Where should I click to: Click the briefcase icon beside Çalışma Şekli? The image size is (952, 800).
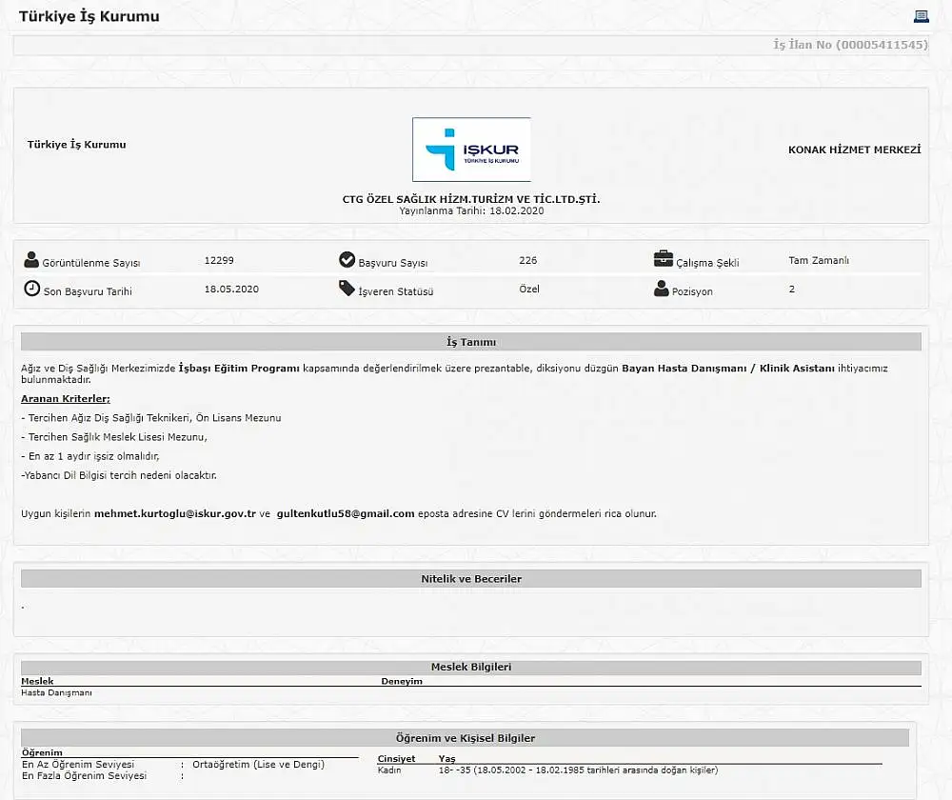[663, 259]
